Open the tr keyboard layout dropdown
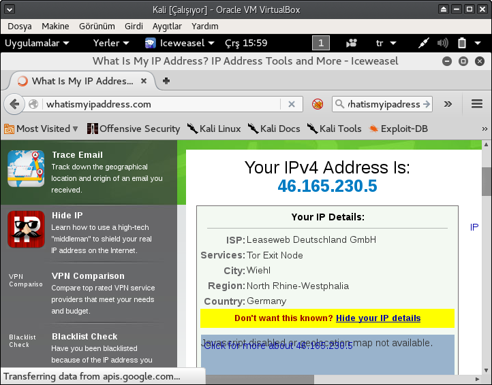The height and width of the screenshot is (385, 492). (384, 43)
